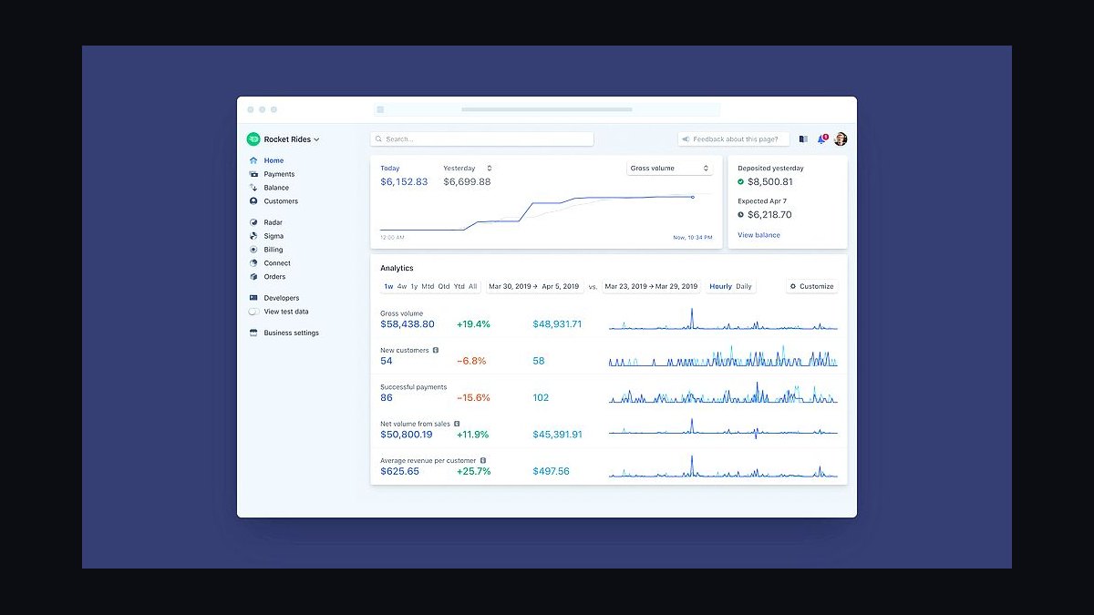
Task: Select the 4w range tab
Action: (x=402, y=286)
